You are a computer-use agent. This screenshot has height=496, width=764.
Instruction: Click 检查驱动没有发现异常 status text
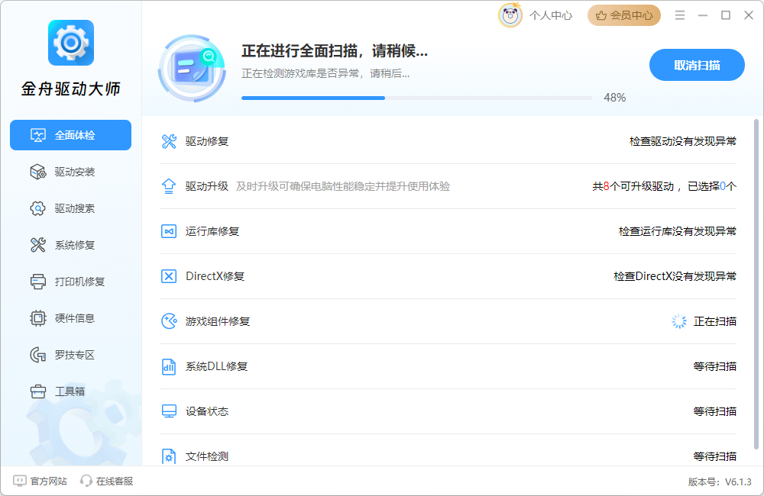[682, 141]
